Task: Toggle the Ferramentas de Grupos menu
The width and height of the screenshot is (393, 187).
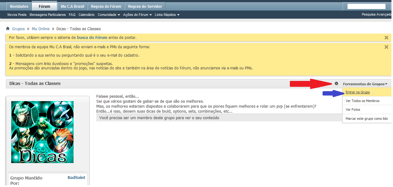Action: pyautogui.click(x=365, y=84)
